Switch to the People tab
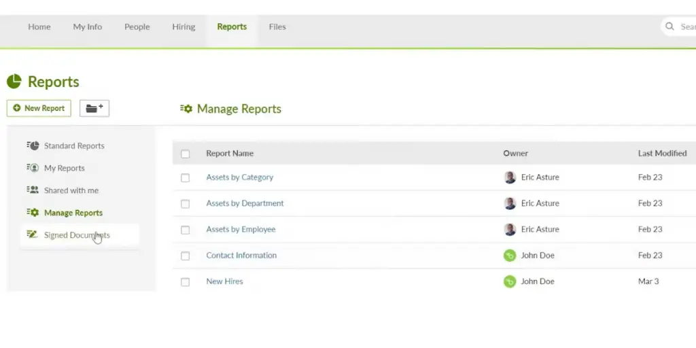The height and width of the screenshot is (348, 696). 137,27
